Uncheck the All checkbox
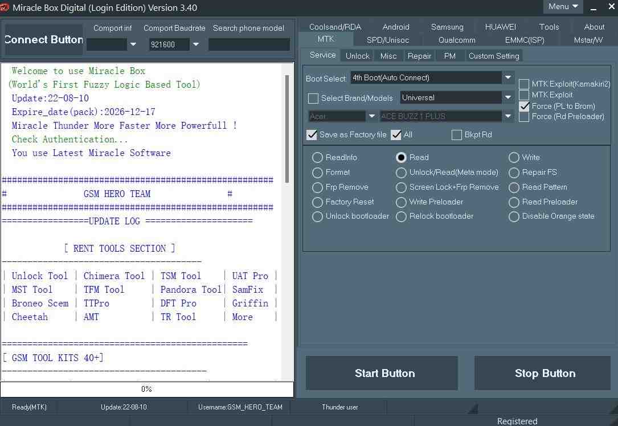618x426 pixels. coord(396,135)
